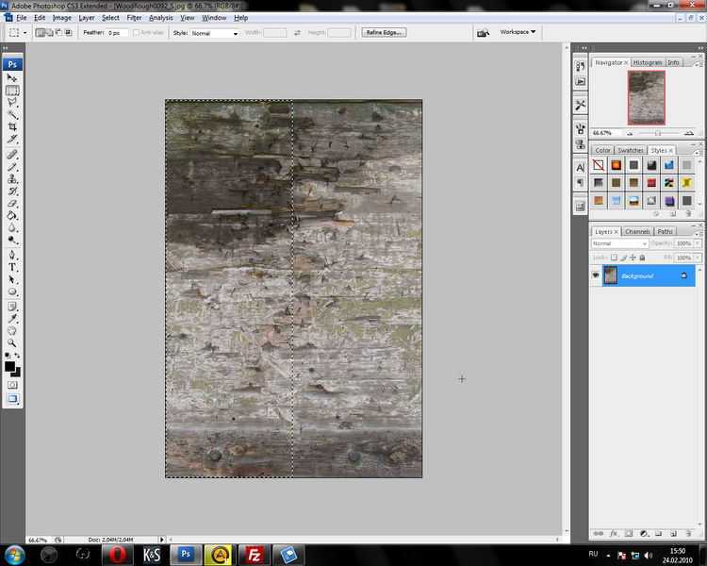This screenshot has width=707, height=566.
Task: Create a new layer in Layers panel
Action: pos(673,534)
